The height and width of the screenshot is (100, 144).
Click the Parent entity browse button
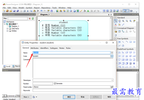112,87
